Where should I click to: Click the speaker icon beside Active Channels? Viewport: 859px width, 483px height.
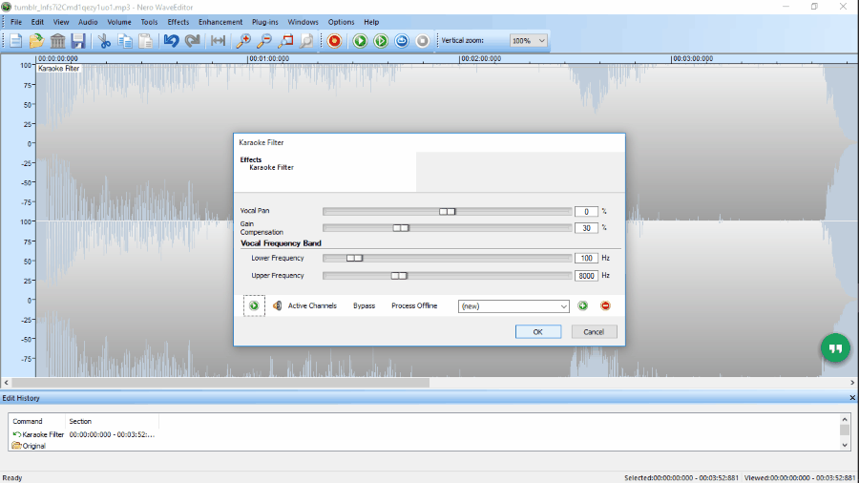(277, 305)
